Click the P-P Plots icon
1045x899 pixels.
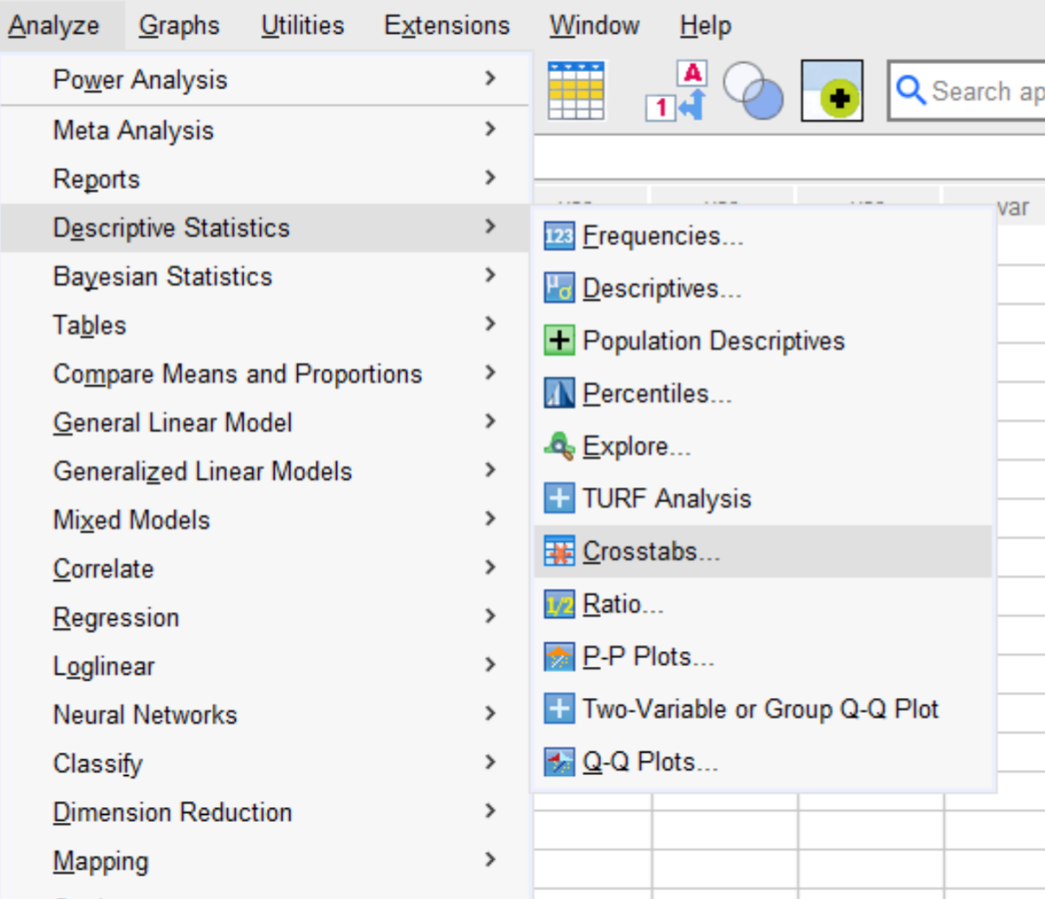(x=559, y=657)
